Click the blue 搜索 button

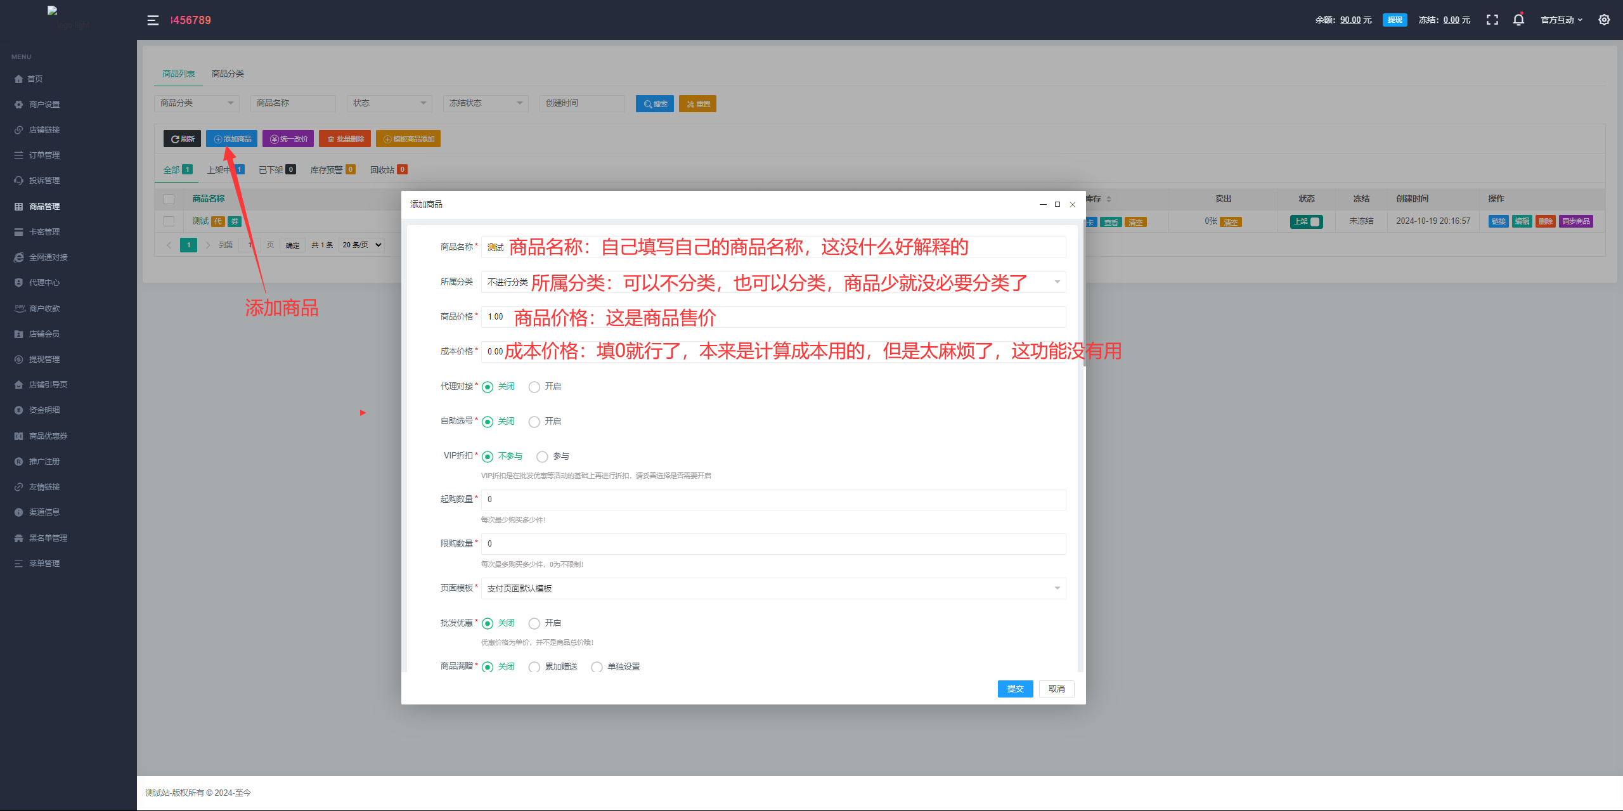coord(655,104)
